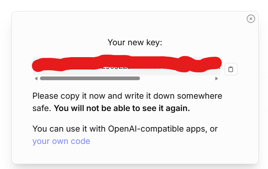Viewport: 268px width, 169px height.
Task: Click the horizontal scrollbar thumb under the key
Action: click(x=90, y=78)
